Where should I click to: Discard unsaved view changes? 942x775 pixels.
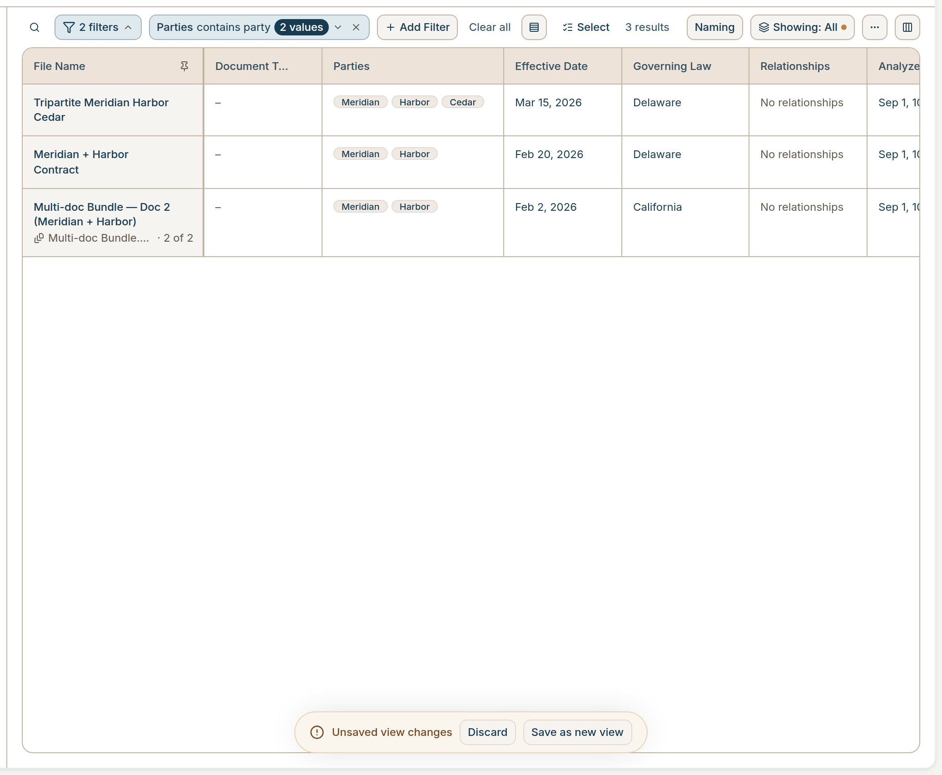click(x=487, y=732)
